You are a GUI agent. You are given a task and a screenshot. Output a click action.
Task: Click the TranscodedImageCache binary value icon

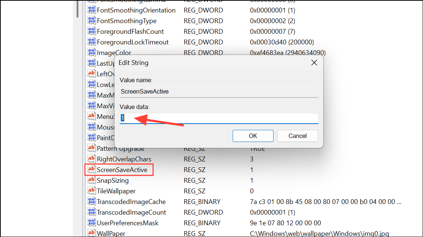pyautogui.click(x=91, y=201)
